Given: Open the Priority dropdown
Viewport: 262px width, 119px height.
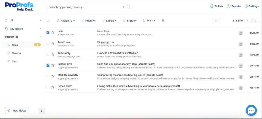Looking at the screenshot, I should pyautogui.click(x=88, y=21).
